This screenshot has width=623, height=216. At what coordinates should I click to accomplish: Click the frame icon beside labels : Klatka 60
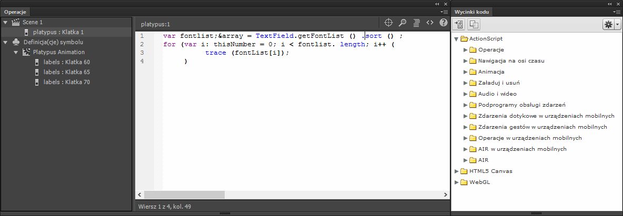[36, 62]
